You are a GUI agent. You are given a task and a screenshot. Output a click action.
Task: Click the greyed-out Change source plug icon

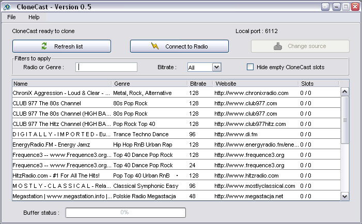[x=278, y=46]
